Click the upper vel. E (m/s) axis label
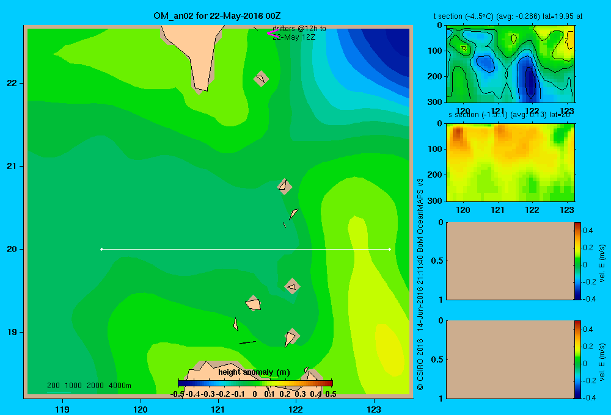The height and width of the screenshot is (415, 611). [602, 263]
